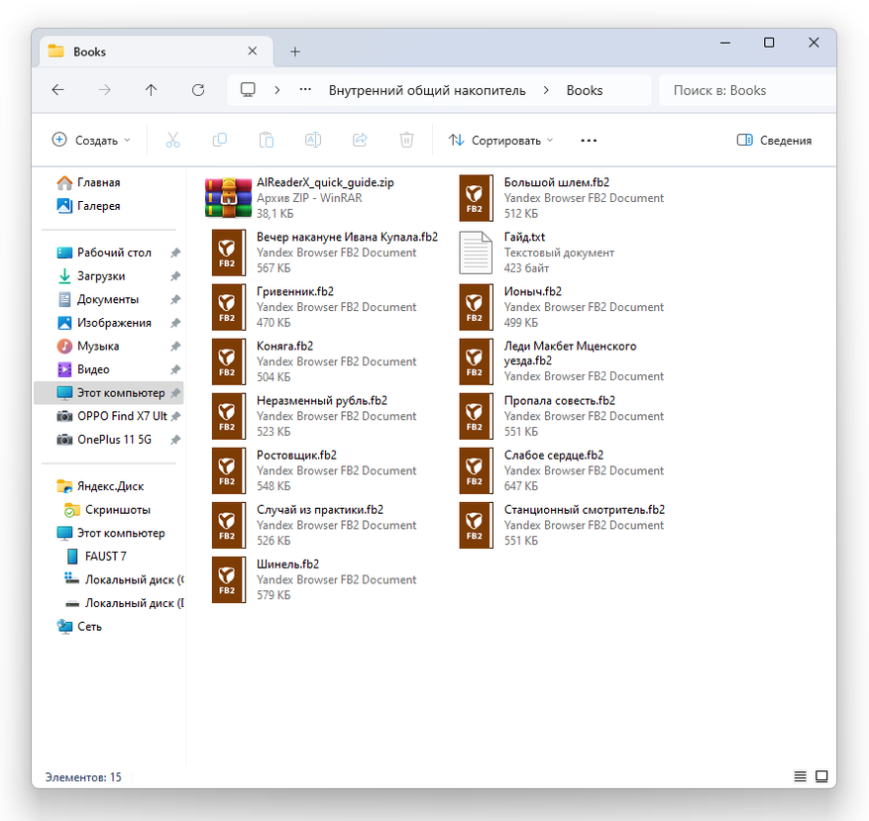Viewport: 869px width, 821px height.
Task: Click the computer icon in address bar
Action: 248,90
